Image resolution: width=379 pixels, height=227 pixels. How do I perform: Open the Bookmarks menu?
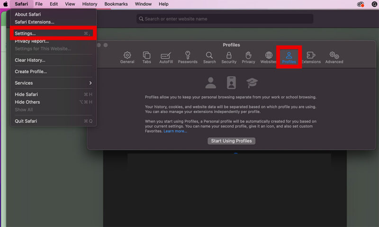[x=116, y=4]
